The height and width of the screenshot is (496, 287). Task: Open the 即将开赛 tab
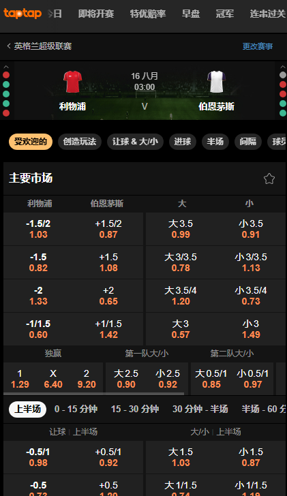coord(96,14)
